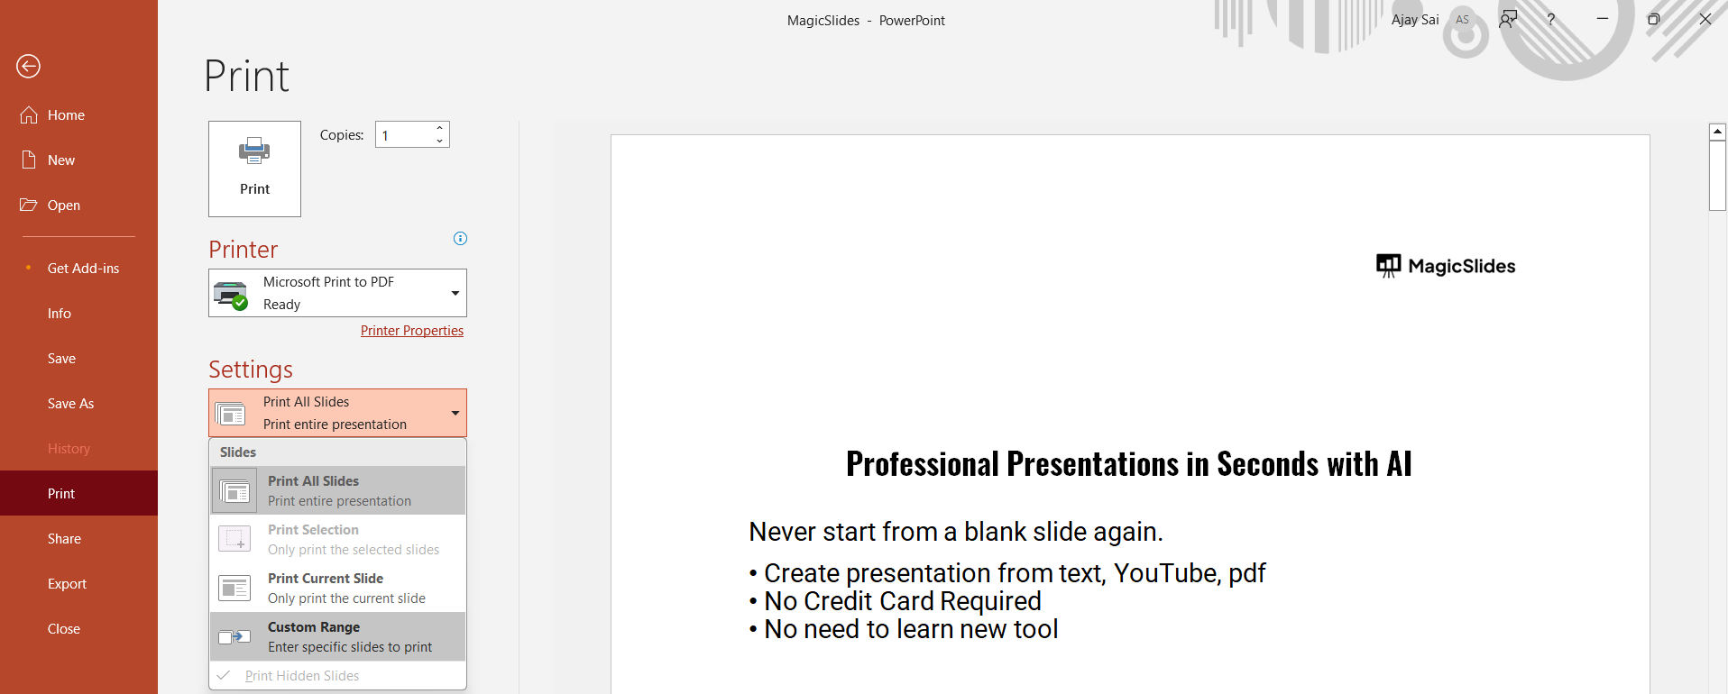Open the Info tab in sidebar

78,314
